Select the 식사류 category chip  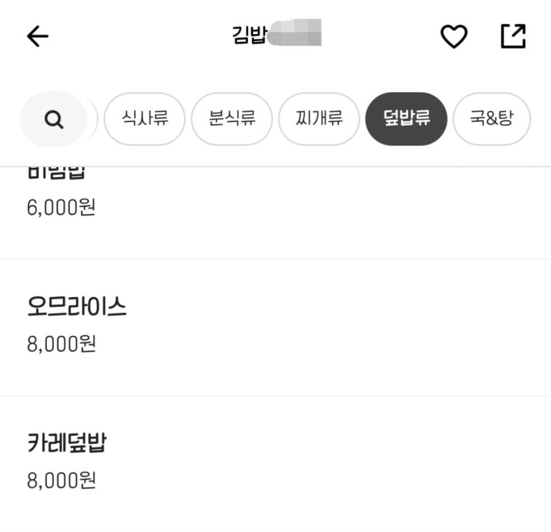coord(145,119)
